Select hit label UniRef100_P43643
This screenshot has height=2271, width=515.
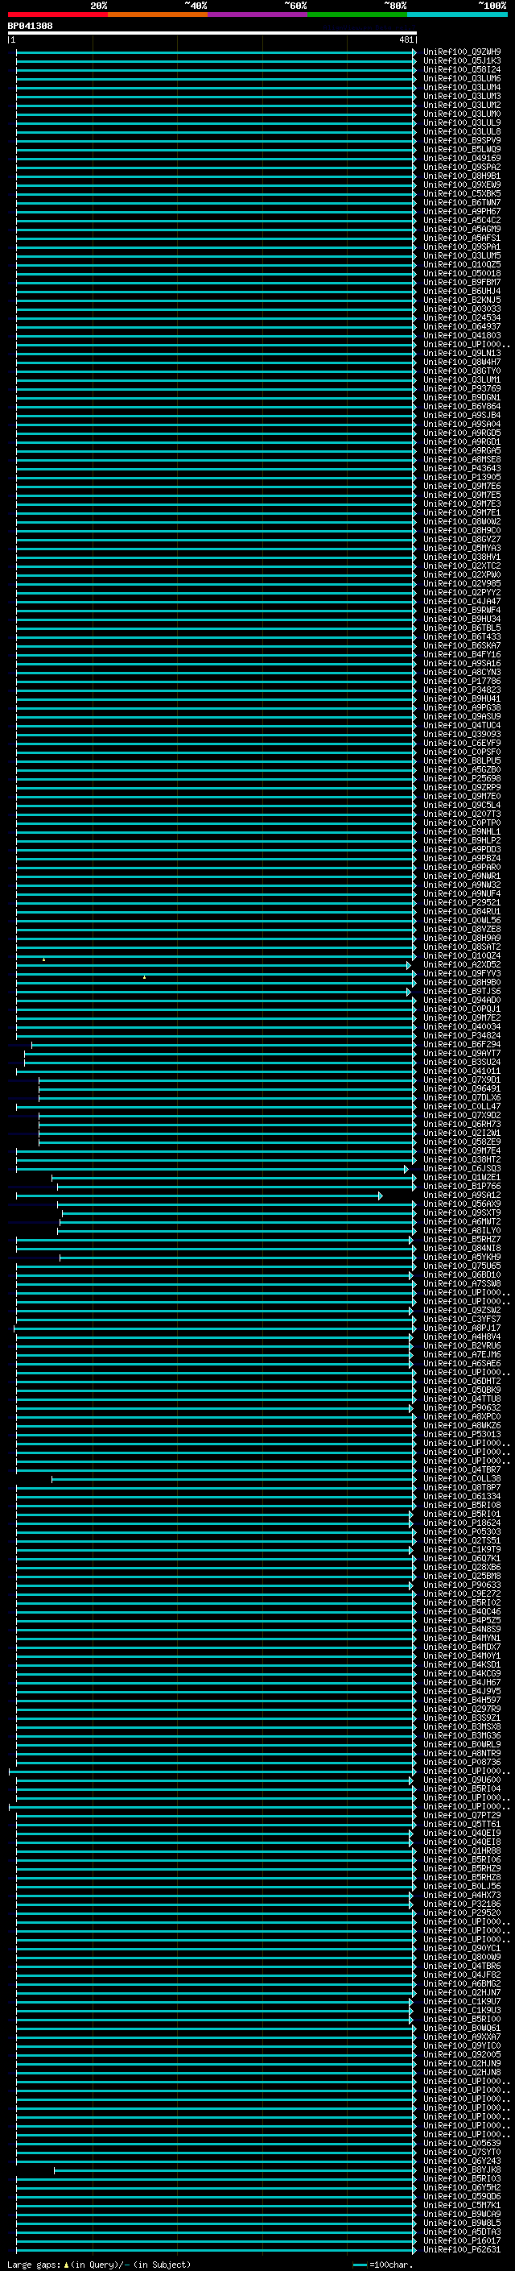pos(462,468)
